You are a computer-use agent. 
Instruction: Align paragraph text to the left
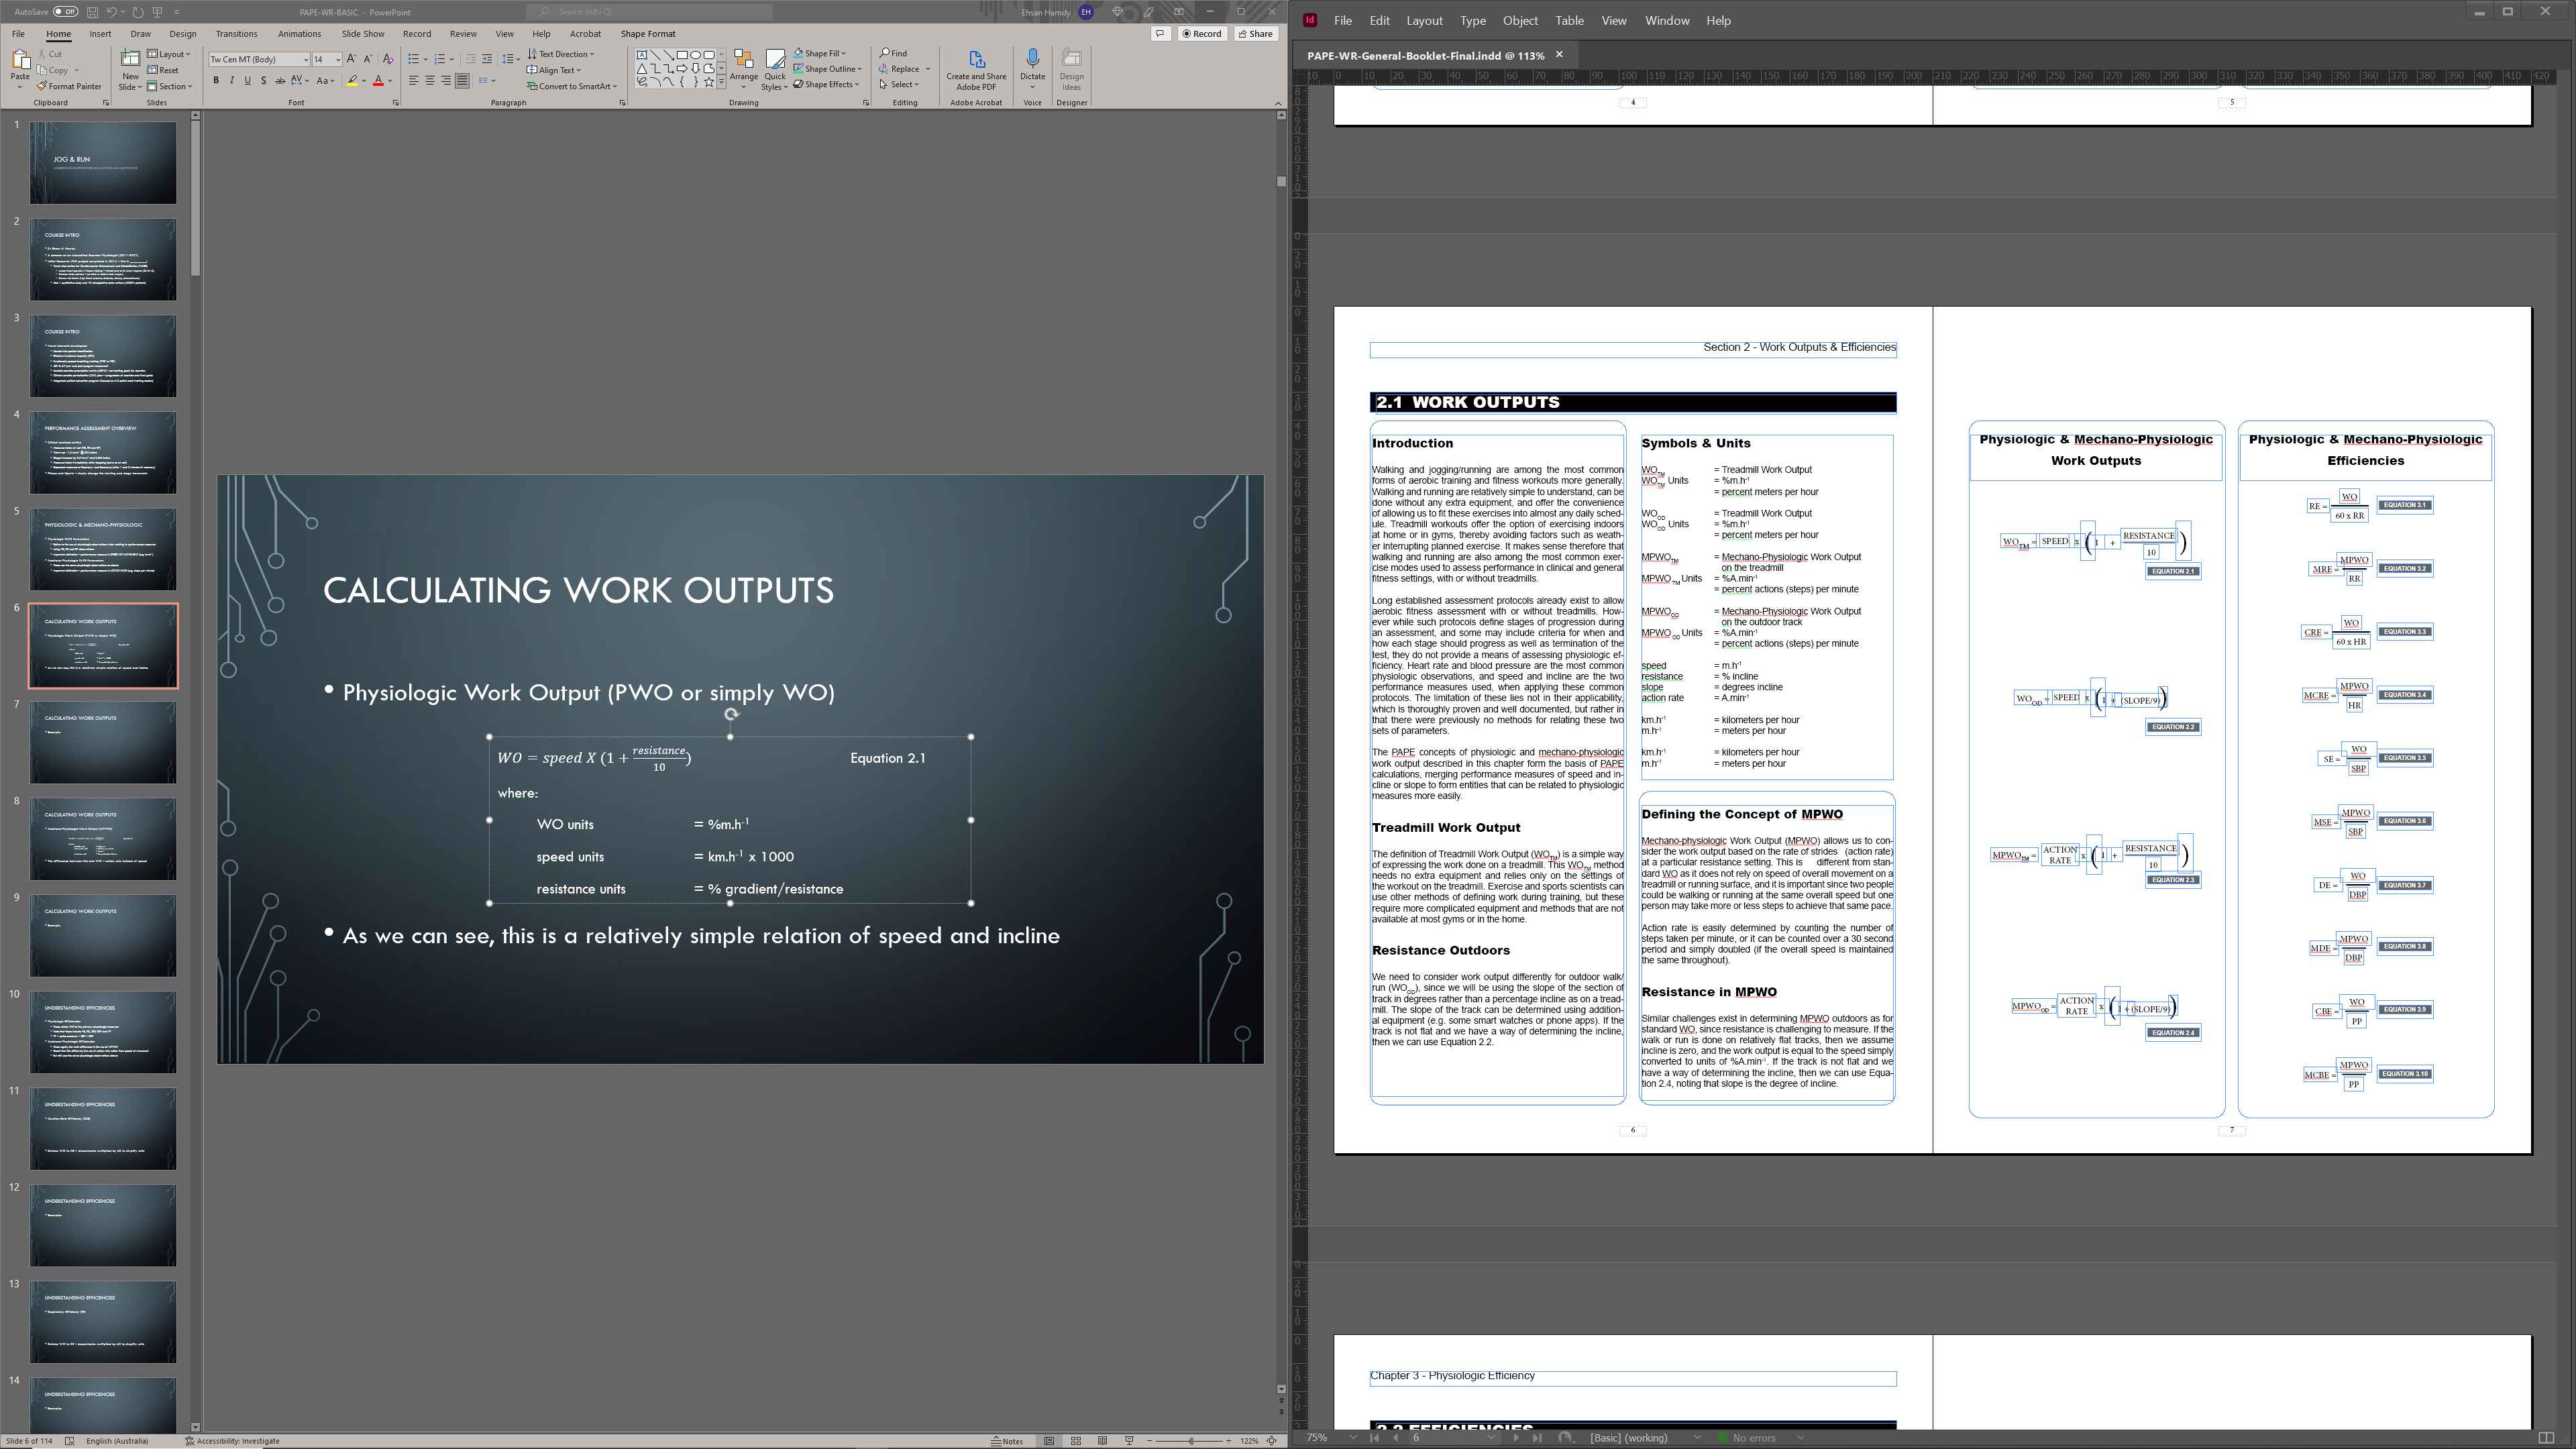(414, 81)
